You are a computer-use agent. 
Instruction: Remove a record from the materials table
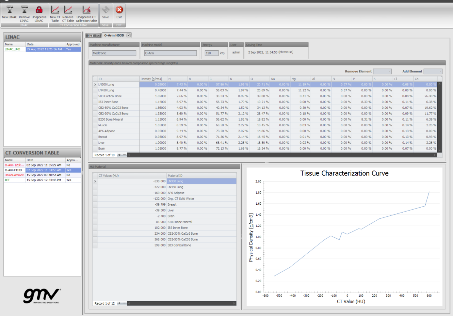pos(124,155)
